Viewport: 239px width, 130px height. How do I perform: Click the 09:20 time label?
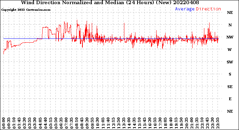[87, 123]
